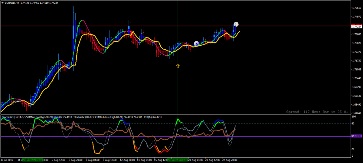Click the Spread: 117 Next Bar text
Viewport: 363px width, 163px height.
coord(317,112)
